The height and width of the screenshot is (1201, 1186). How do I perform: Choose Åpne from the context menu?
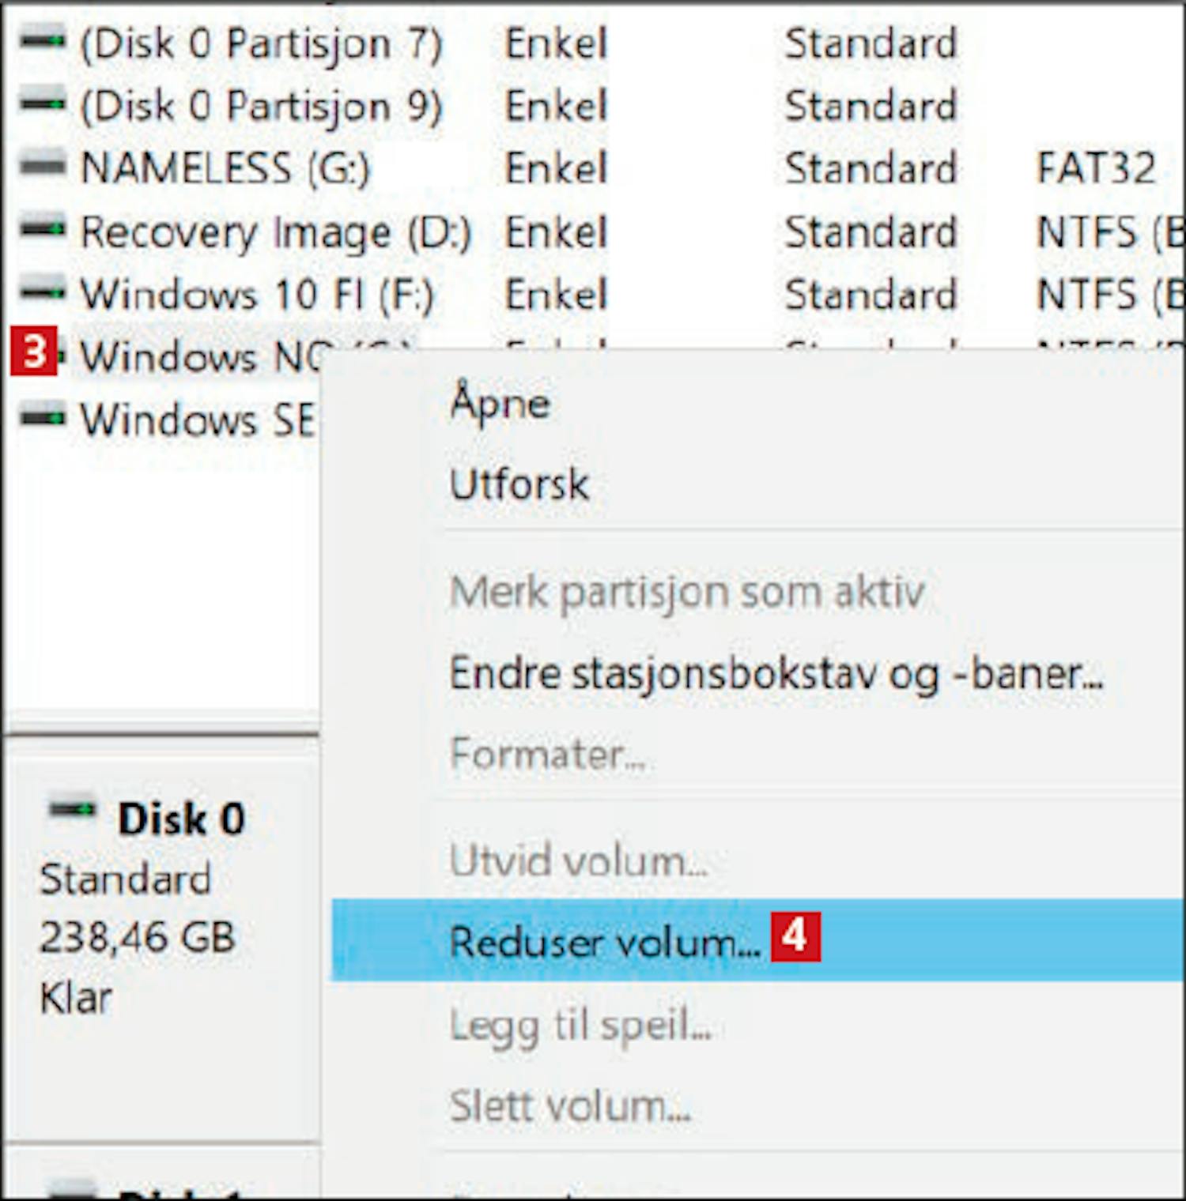pyautogui.click(x=500, y=403)
